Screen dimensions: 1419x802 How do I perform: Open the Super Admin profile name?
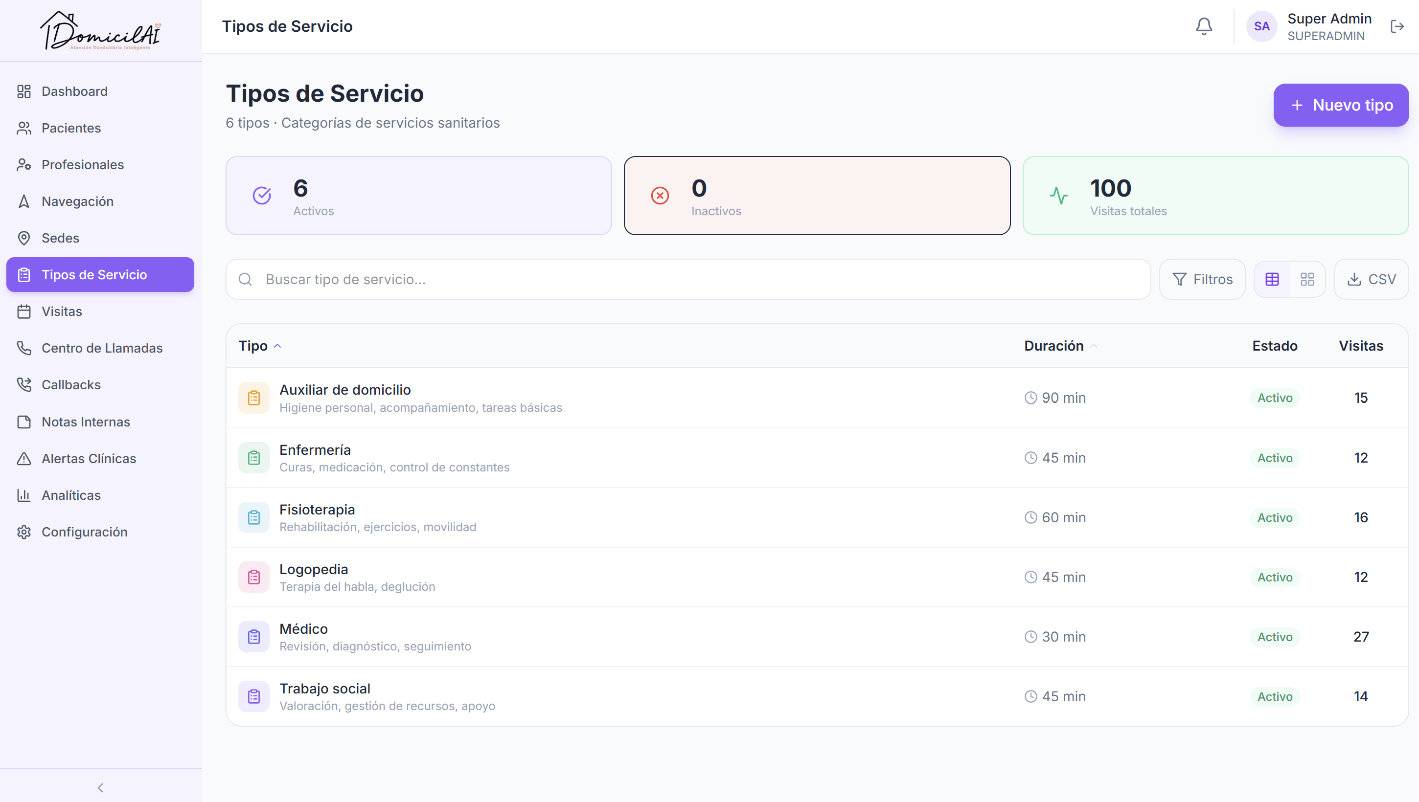(1329, 19)
